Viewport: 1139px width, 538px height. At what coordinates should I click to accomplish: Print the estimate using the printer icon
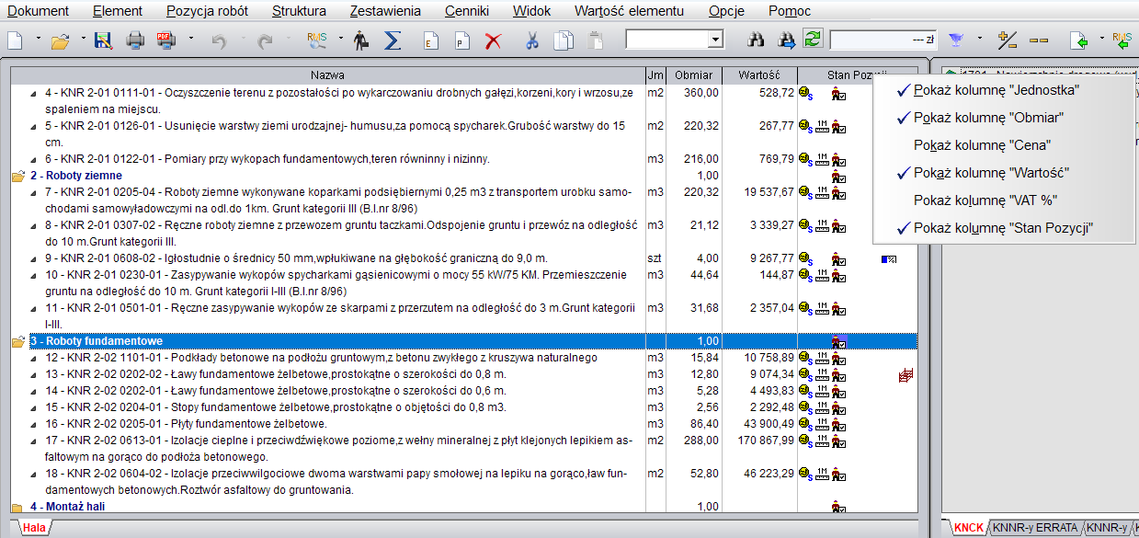coord(135,40)
